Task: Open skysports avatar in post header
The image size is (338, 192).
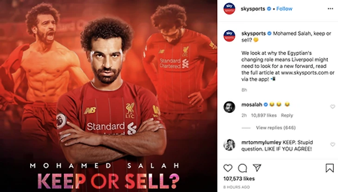Action: click(x=229, y=9)
